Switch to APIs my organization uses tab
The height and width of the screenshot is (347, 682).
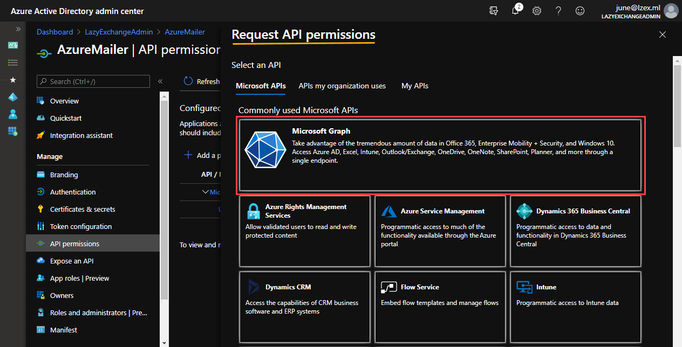pyautogui.click(x=342, y=86)
